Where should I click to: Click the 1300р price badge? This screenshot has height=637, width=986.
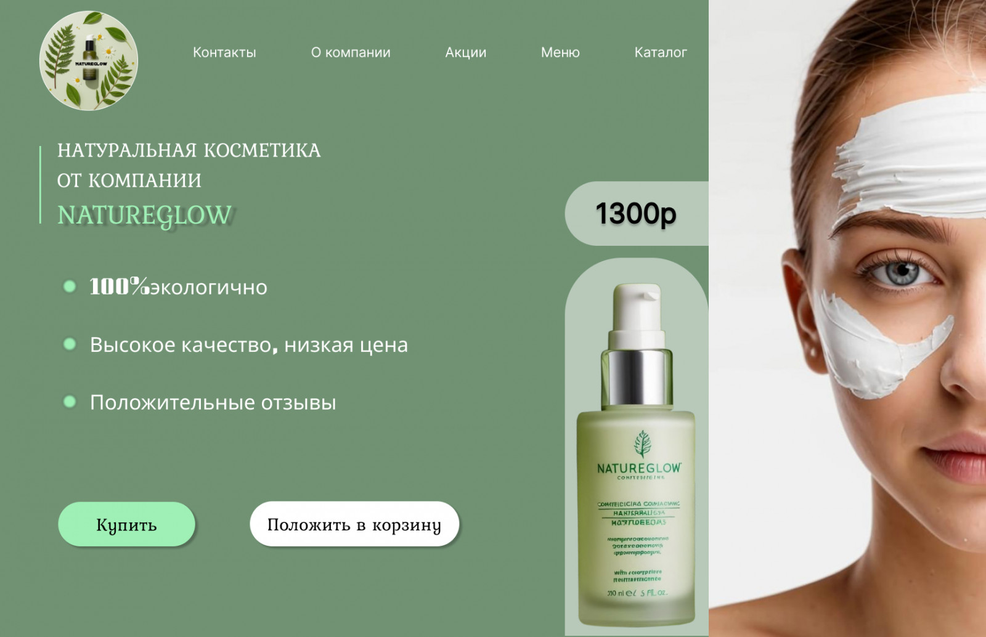637,213
